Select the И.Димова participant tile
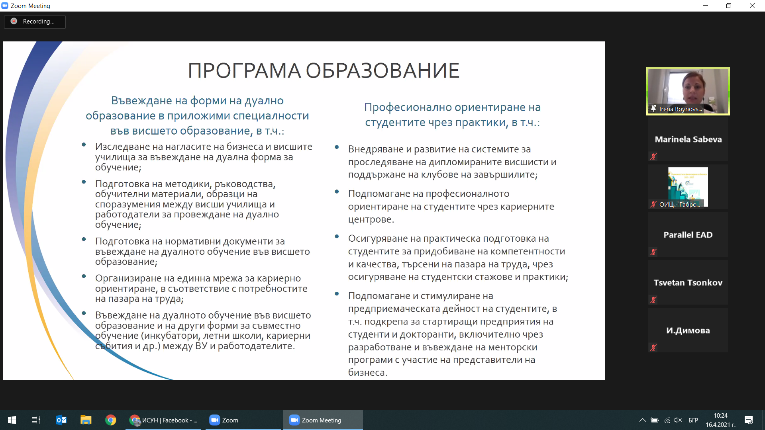This screenshot has height=430, width=765. (x=688, y=330)
